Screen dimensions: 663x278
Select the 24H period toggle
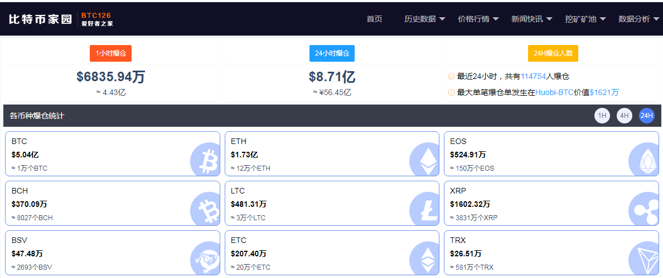[x=647, y=116]
